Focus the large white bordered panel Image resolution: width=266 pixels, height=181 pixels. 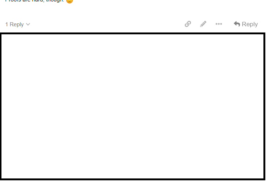coord(133,107)
